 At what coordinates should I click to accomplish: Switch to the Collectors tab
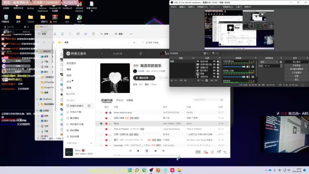click(130, 100)
